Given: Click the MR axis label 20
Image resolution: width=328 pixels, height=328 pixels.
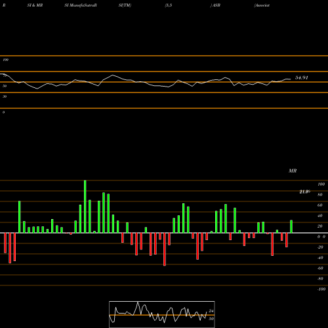Looking at the screenshot, I should coord(320,226).
